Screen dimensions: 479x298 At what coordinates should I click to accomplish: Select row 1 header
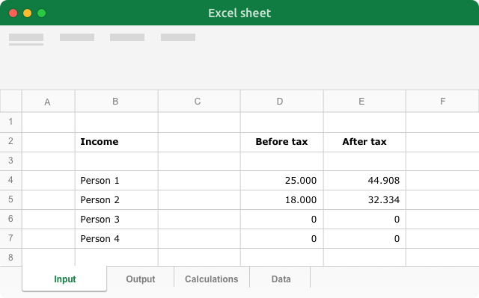click(x=10, y=122)
